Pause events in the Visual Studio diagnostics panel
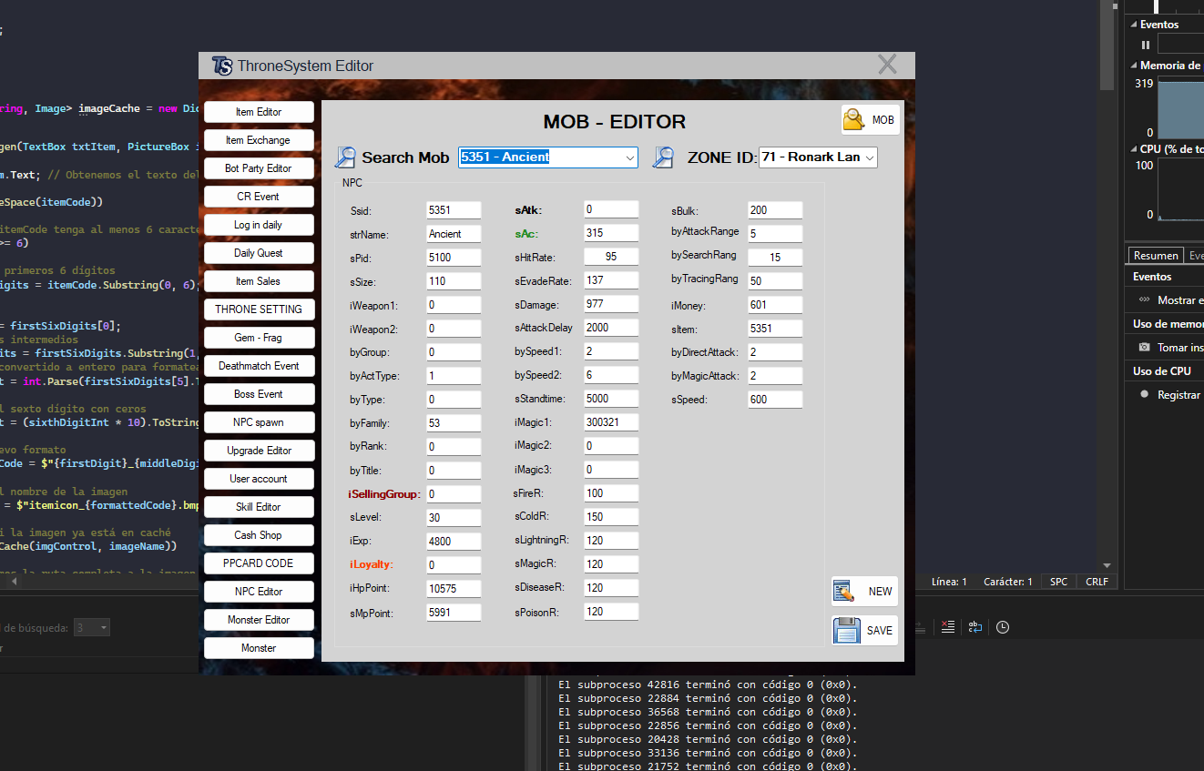The image size is (1204, 771). tap(1146, 45)
